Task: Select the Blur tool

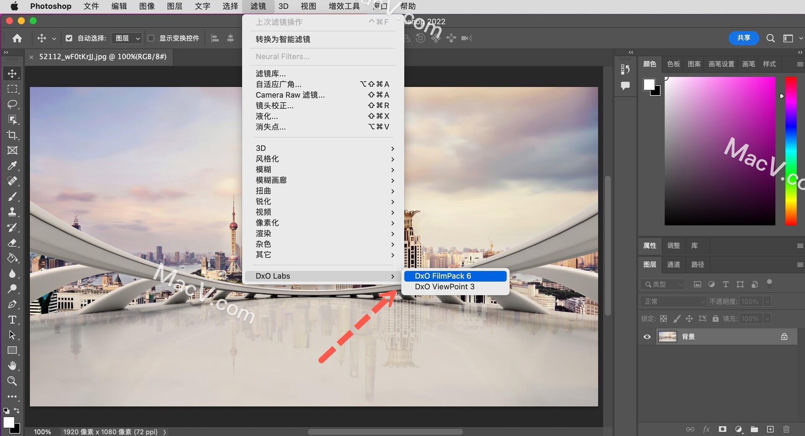Action: (12, 273)
